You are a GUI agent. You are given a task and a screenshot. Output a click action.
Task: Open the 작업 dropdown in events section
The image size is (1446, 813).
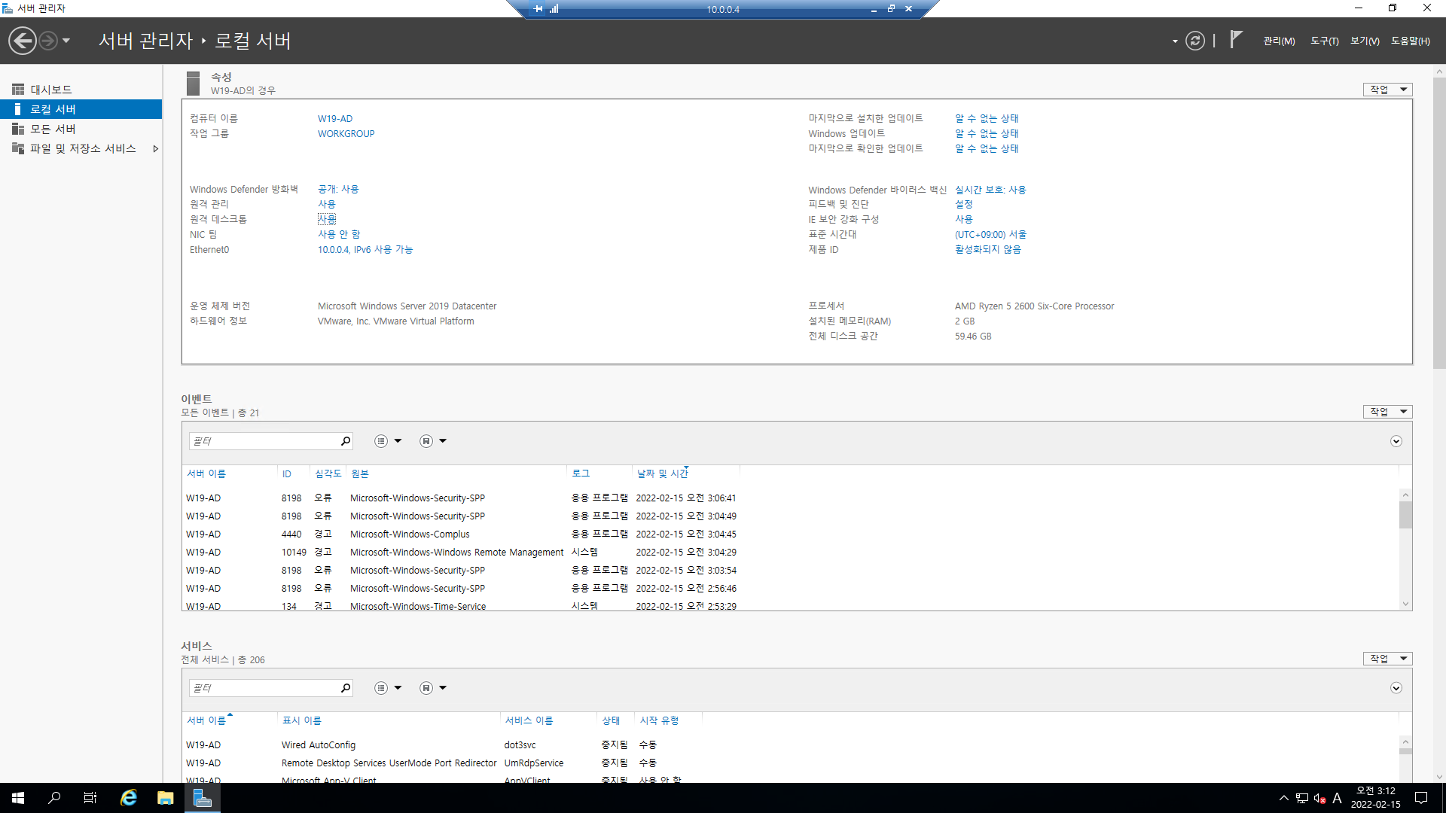(x=1387, y=412)
